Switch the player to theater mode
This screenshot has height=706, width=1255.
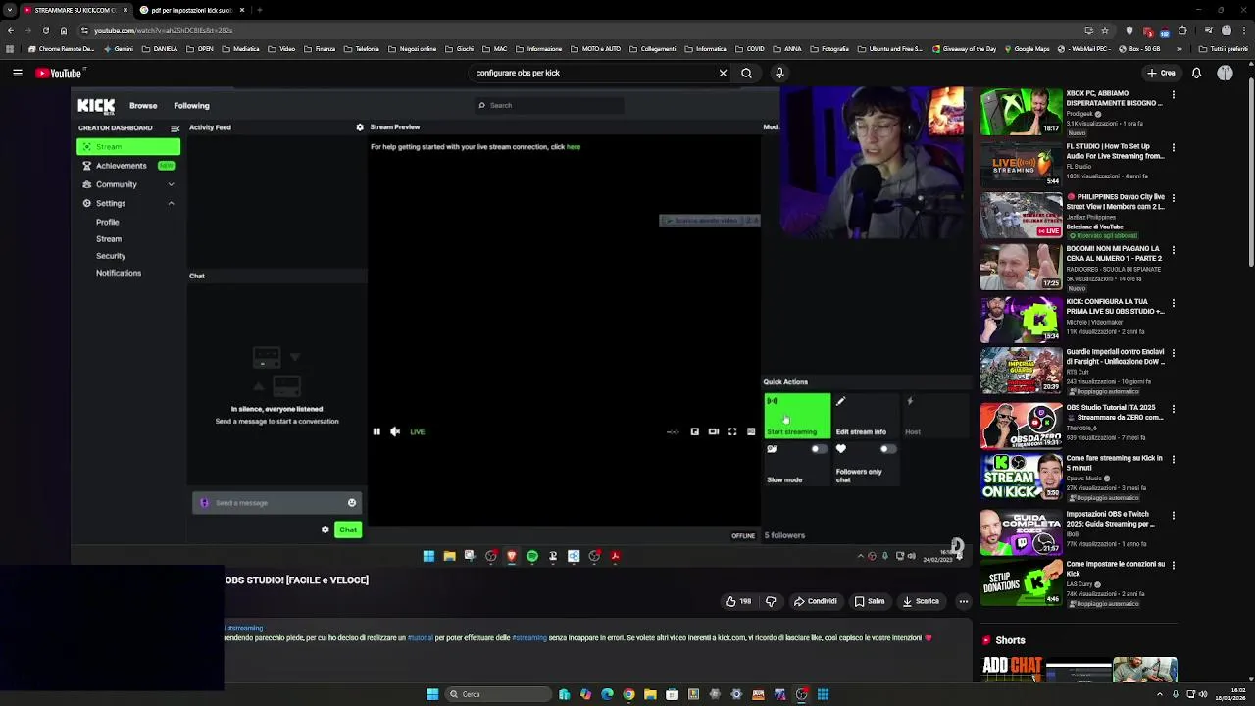pyautogui.click(x=714, y=431)
